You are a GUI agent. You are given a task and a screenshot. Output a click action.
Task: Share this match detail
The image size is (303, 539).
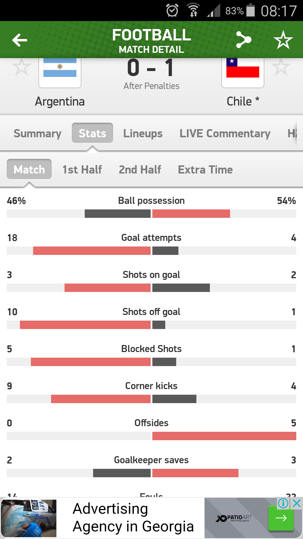click(244, 40)
